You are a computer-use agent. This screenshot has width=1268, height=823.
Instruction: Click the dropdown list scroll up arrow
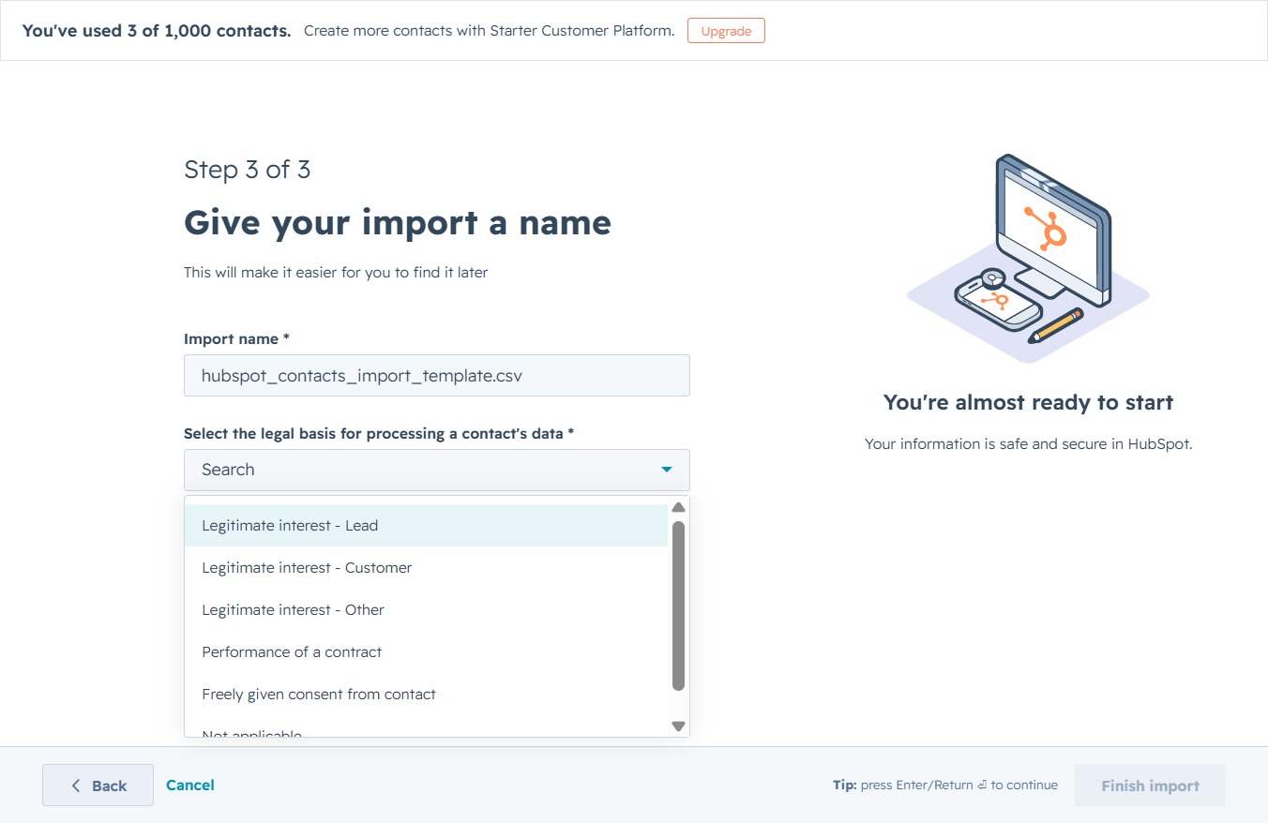click(x=679, y=507)
